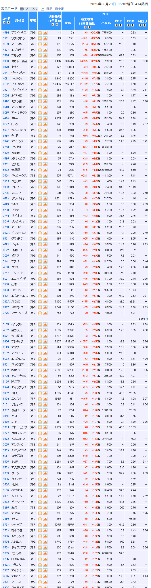The width and height of the screenshot is (151, 588).
Task: Switch display mode to 日中足
Action: tap(59, 9)
